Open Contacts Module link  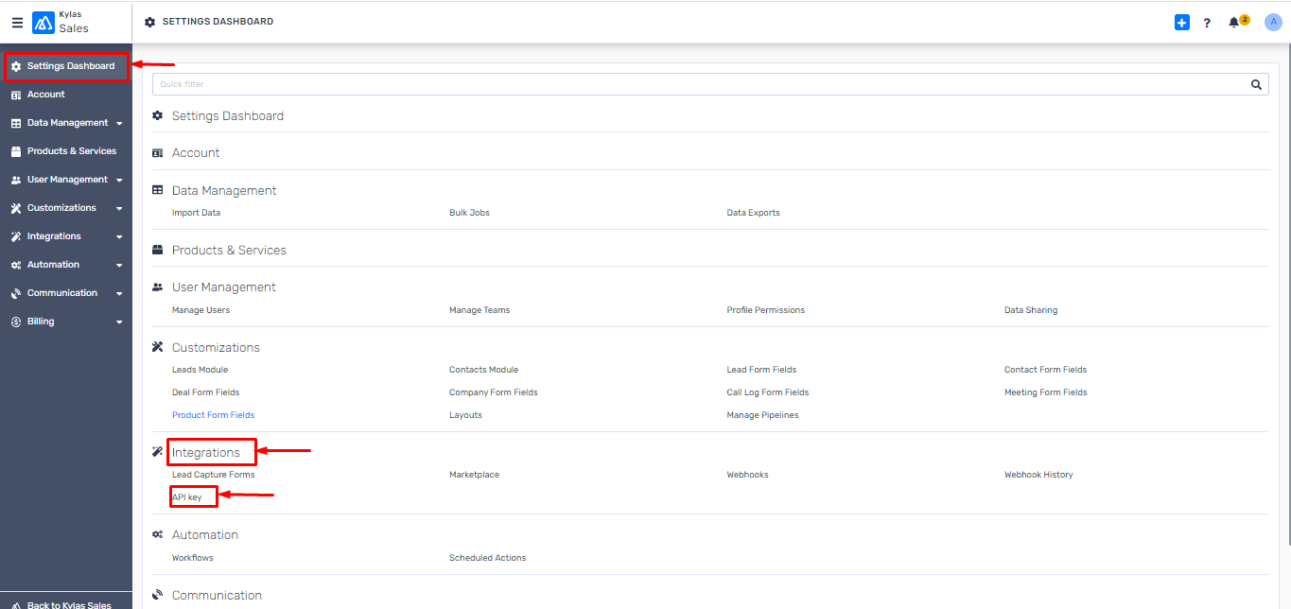[x=484, y=370]
